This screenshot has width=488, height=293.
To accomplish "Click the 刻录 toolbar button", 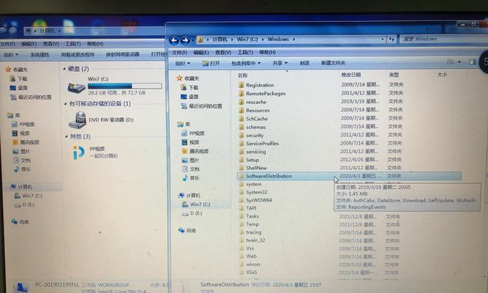I will point(304,63).
